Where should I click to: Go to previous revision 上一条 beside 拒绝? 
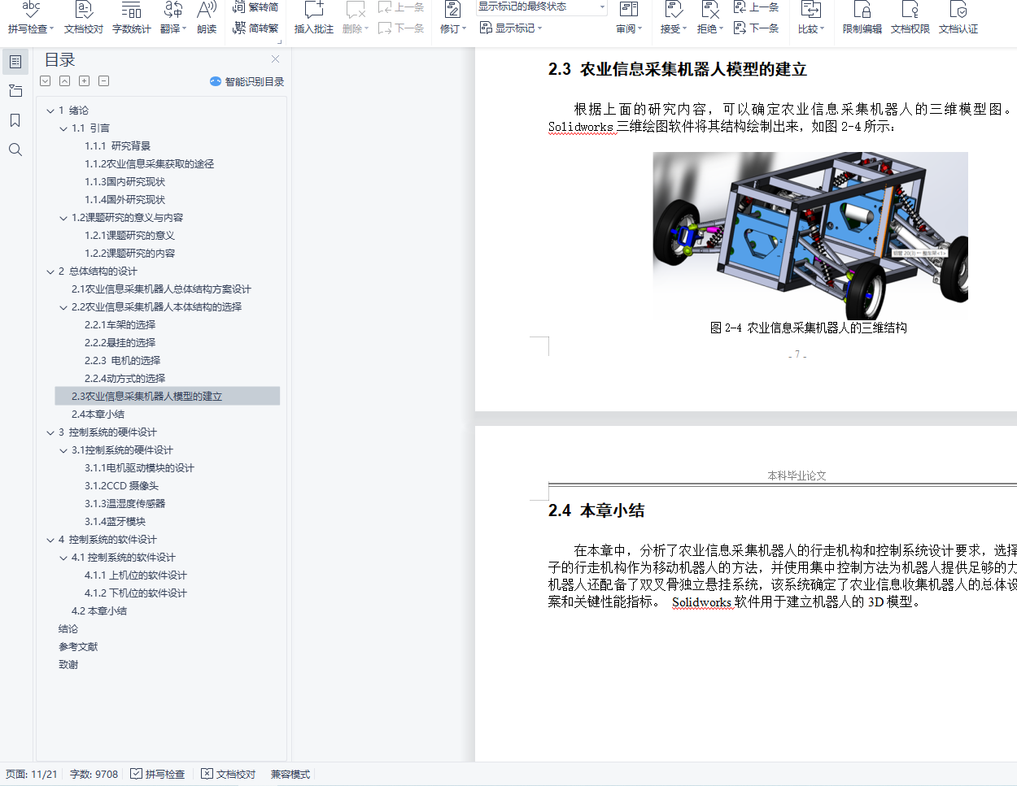(757, 7)
